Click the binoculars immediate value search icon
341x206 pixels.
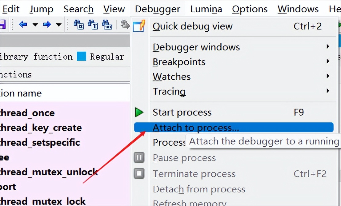coord(79,24)
